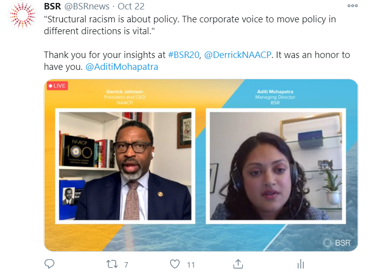Open tweet via Oct 22 timestamp
This screenshot has height=274, width=368.
[131, 6]
